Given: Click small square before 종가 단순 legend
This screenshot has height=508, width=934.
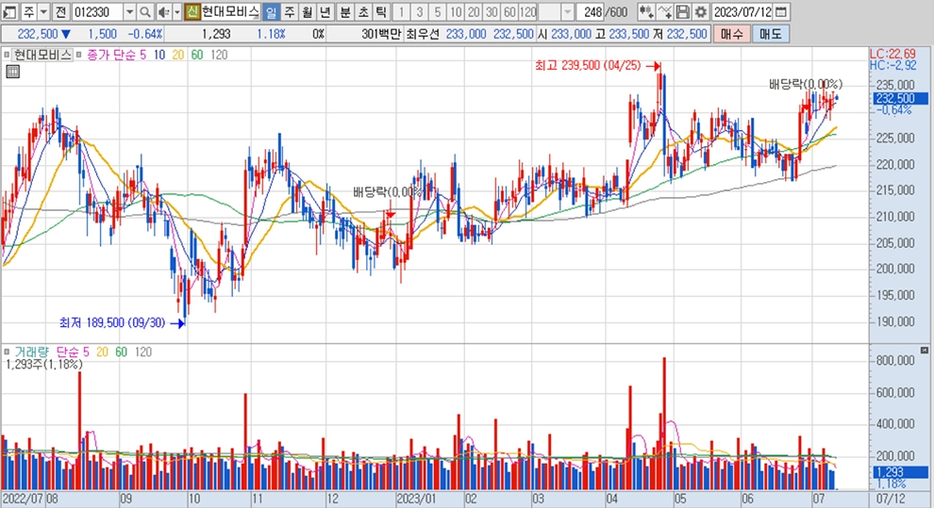Looking at the screenshot, I should click(x=78, y=55).
